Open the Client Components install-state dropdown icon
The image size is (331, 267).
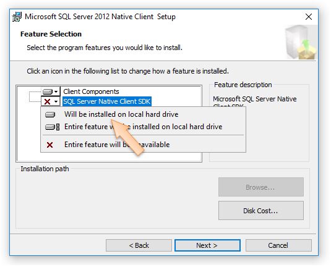(50, 91)
